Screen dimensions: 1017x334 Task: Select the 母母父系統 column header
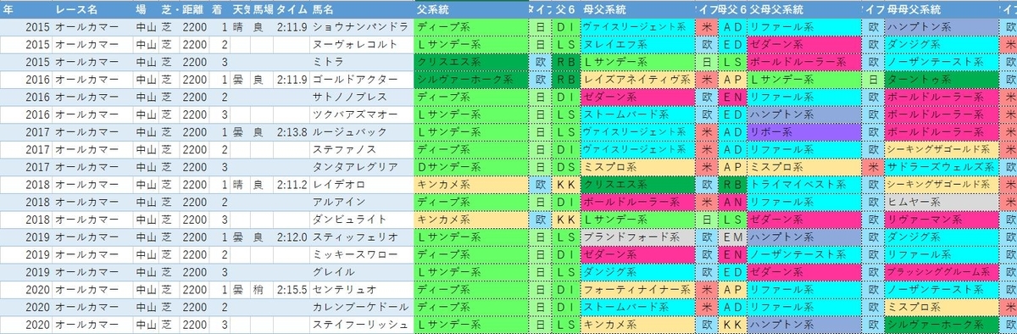tap(941, 8)
